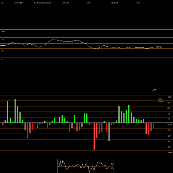Click the MR axis -20 label

(x=169, y=130)
